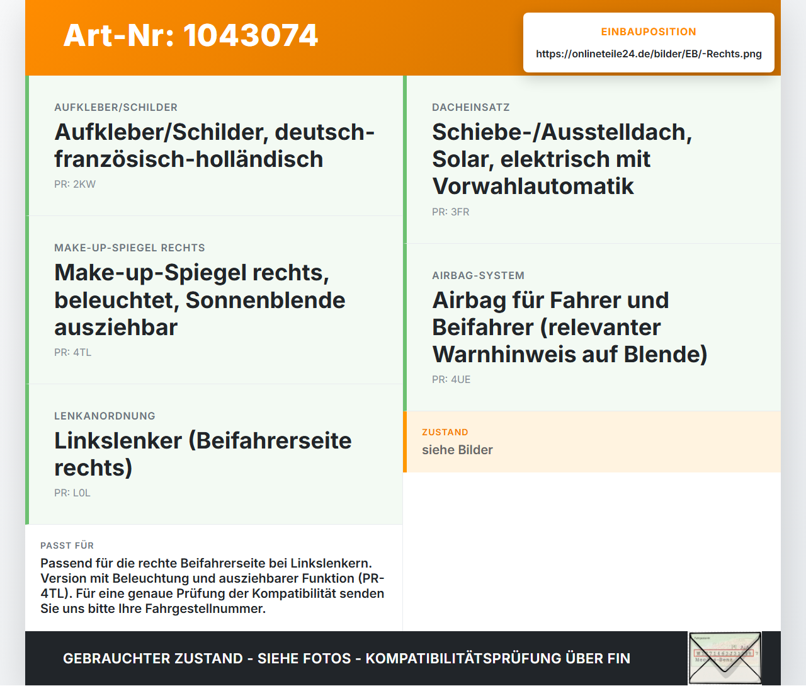Select the 'Schiebe-/Ausstelldach, Solar' title
This screenshot has height=686, width=806.
coord(562,159)
